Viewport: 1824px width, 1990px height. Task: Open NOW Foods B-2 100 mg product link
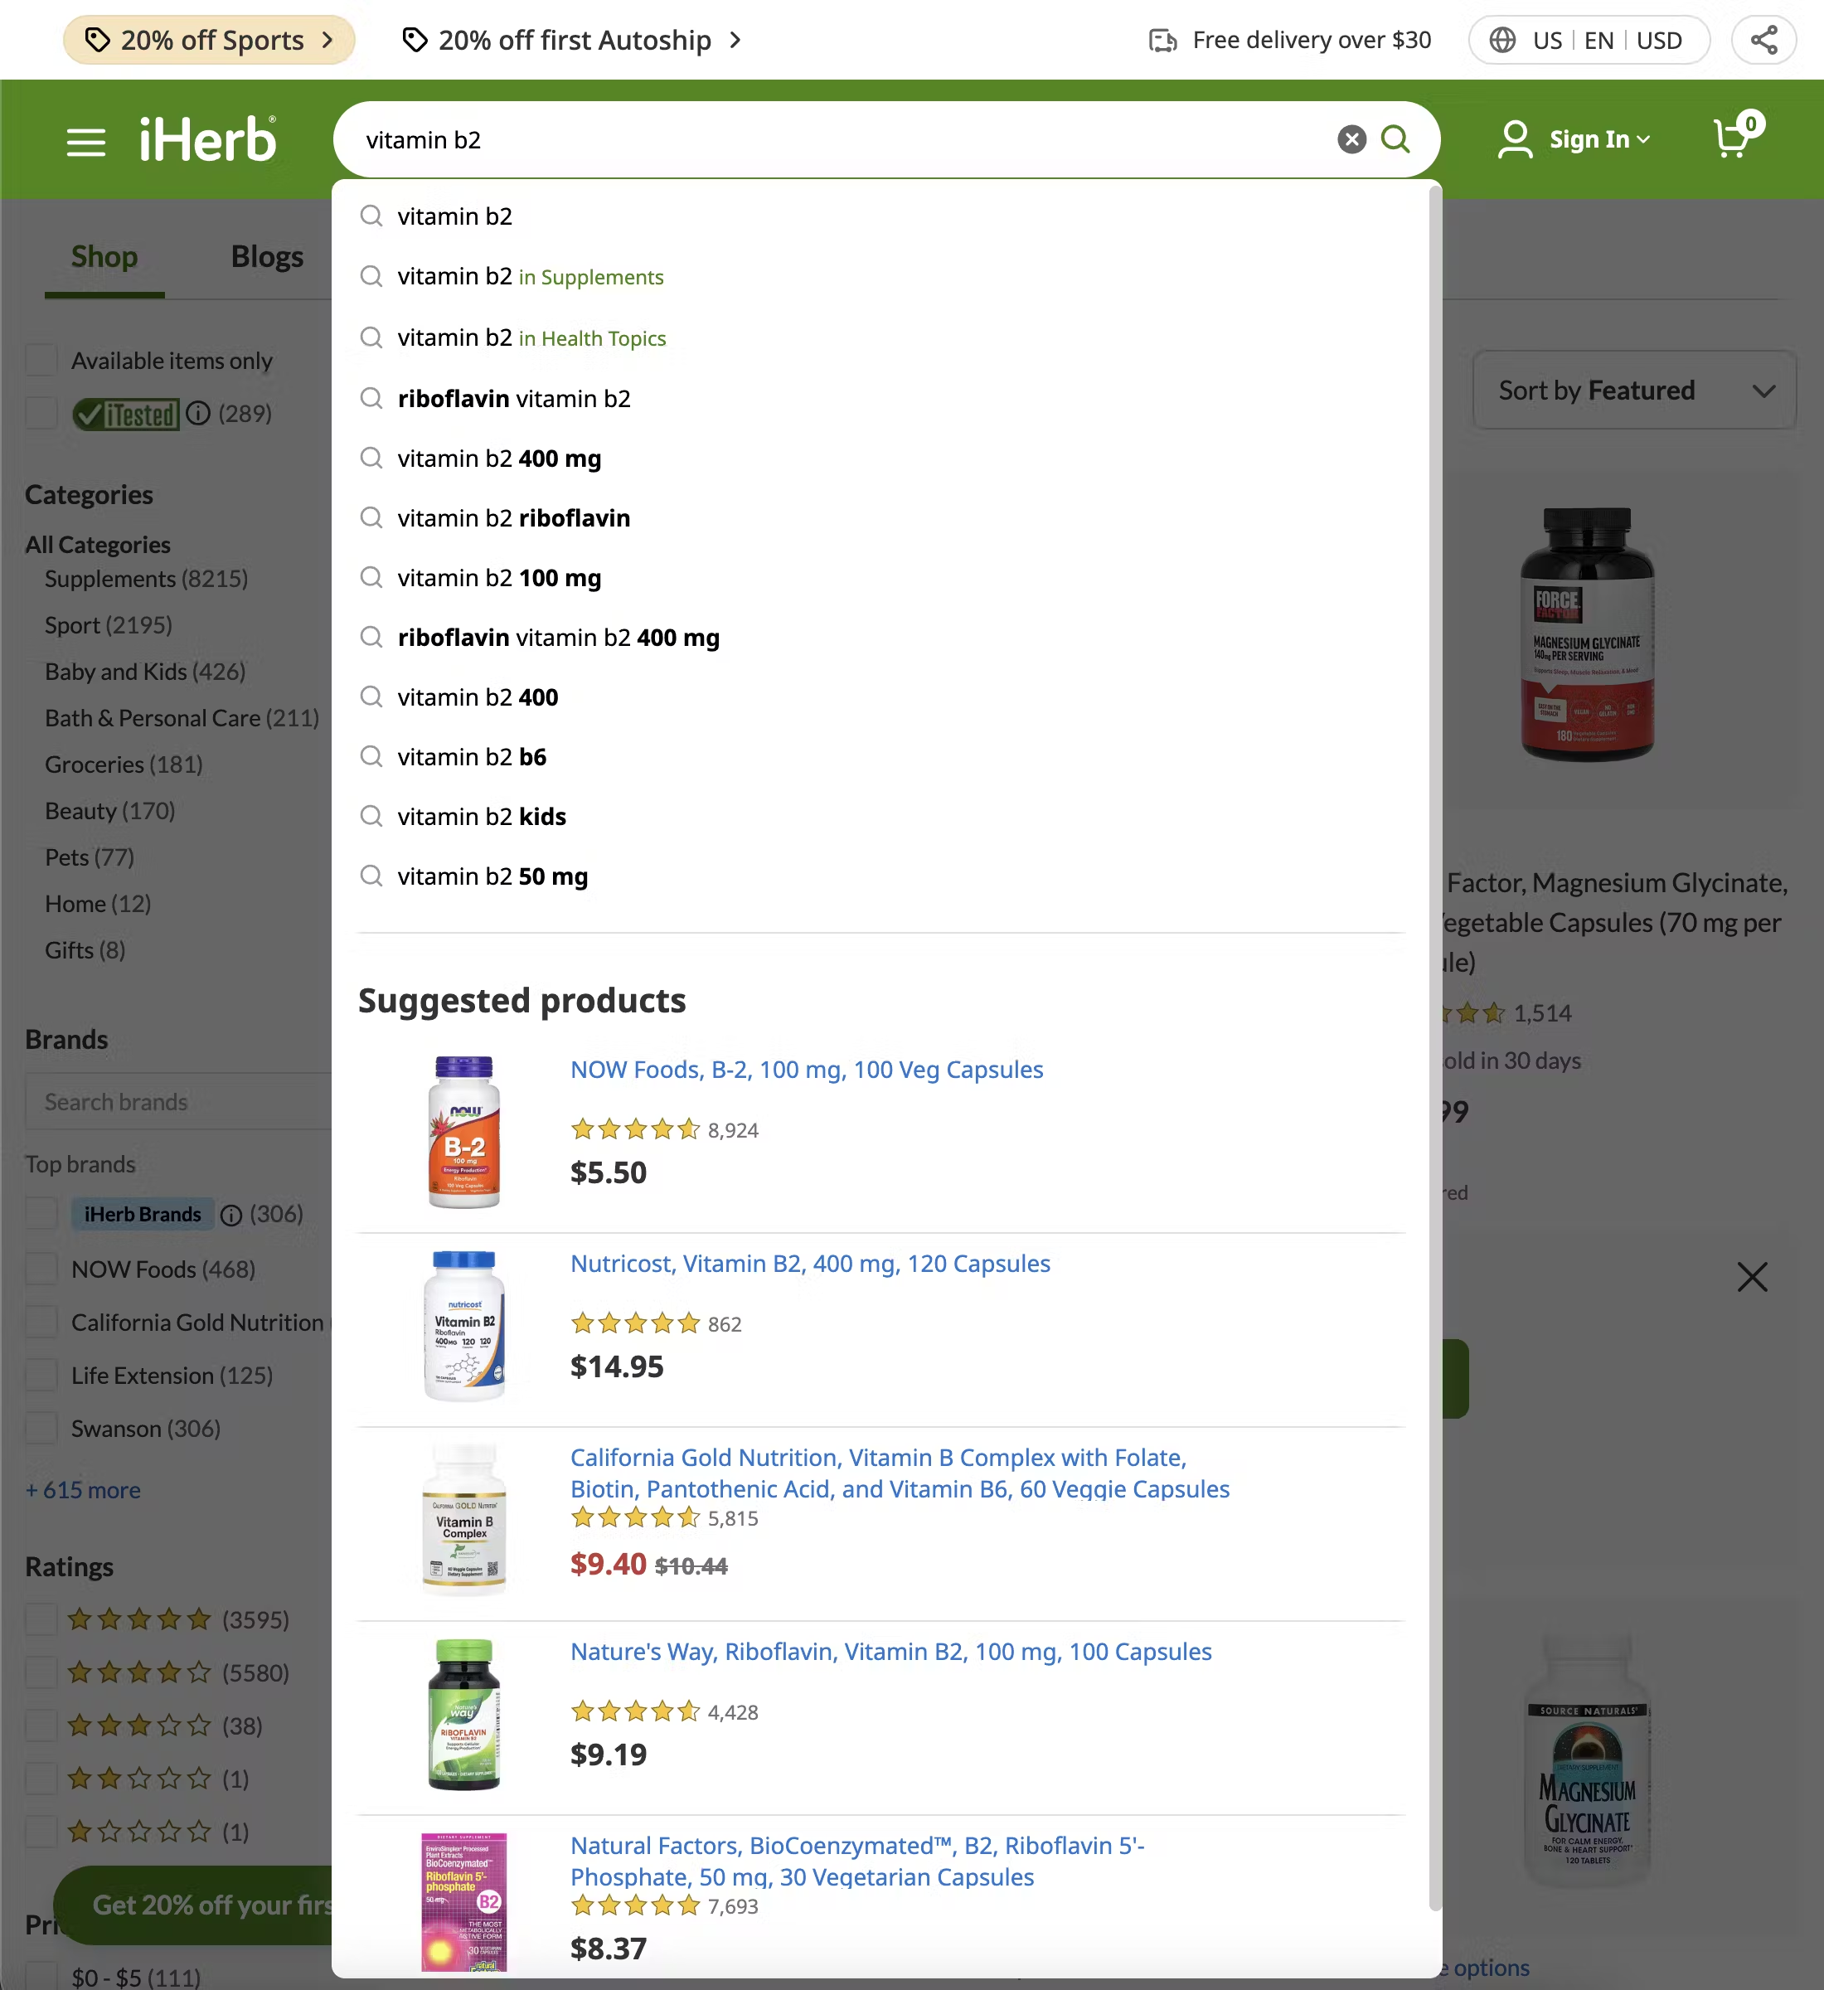pyautogui.click(x=807, y=1070)
